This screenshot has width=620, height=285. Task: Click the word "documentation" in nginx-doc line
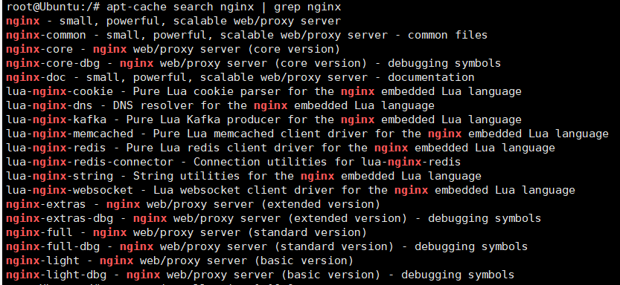coord(431,77)
